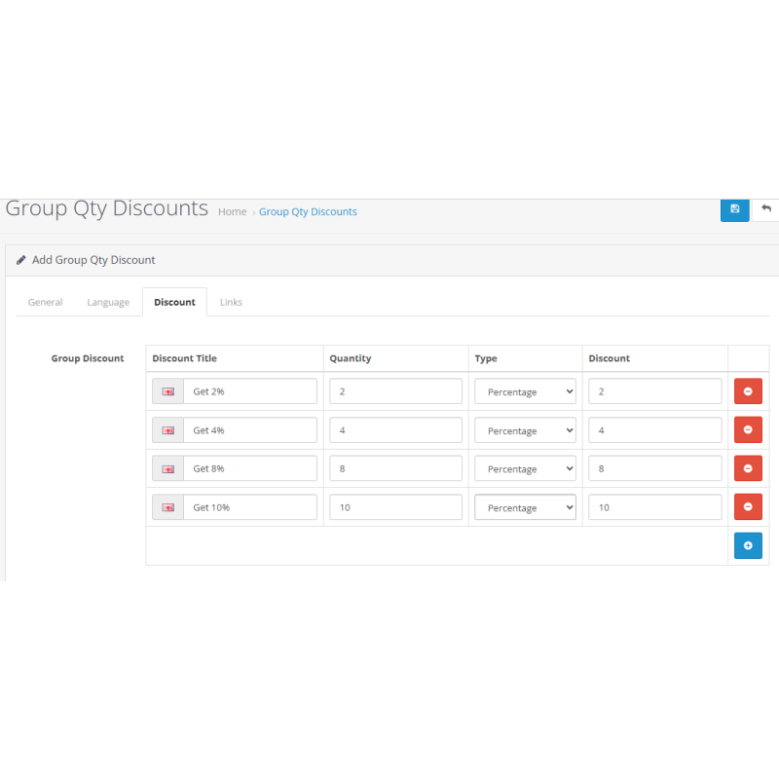
Task: Go to Home breadcrumb link
Action: pyautogui.click(x=232, y=211)
